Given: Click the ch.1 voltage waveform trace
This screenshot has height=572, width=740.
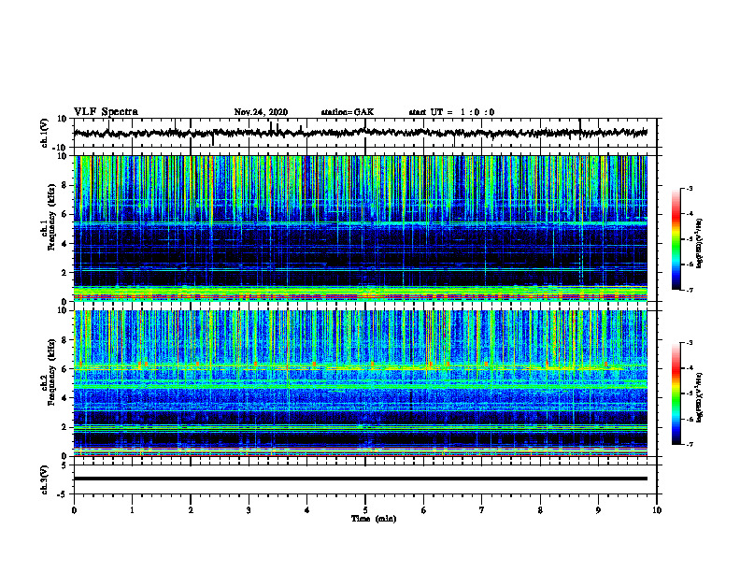Looking at the screenshot, I should tap(360, 133).
